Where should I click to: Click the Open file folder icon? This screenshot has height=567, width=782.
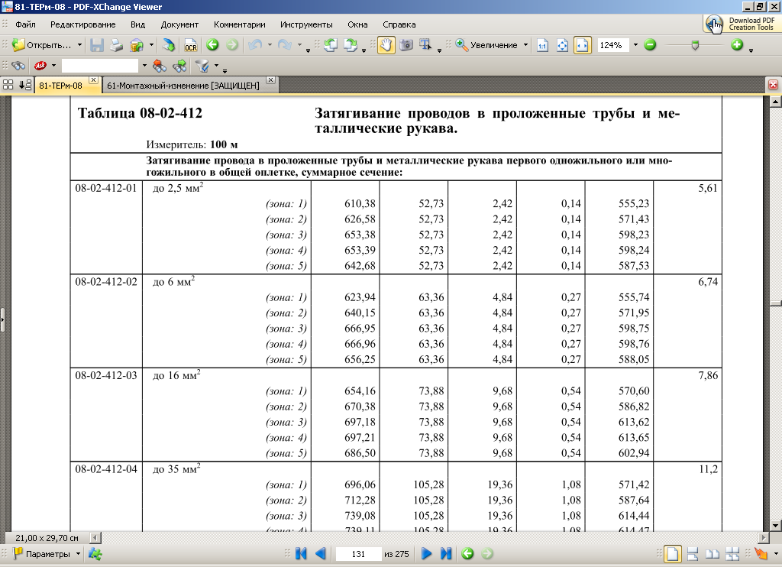click(x=18, y=45)
